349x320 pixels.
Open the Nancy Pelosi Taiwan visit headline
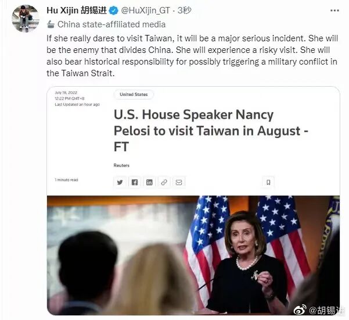[x=211, y=131]
